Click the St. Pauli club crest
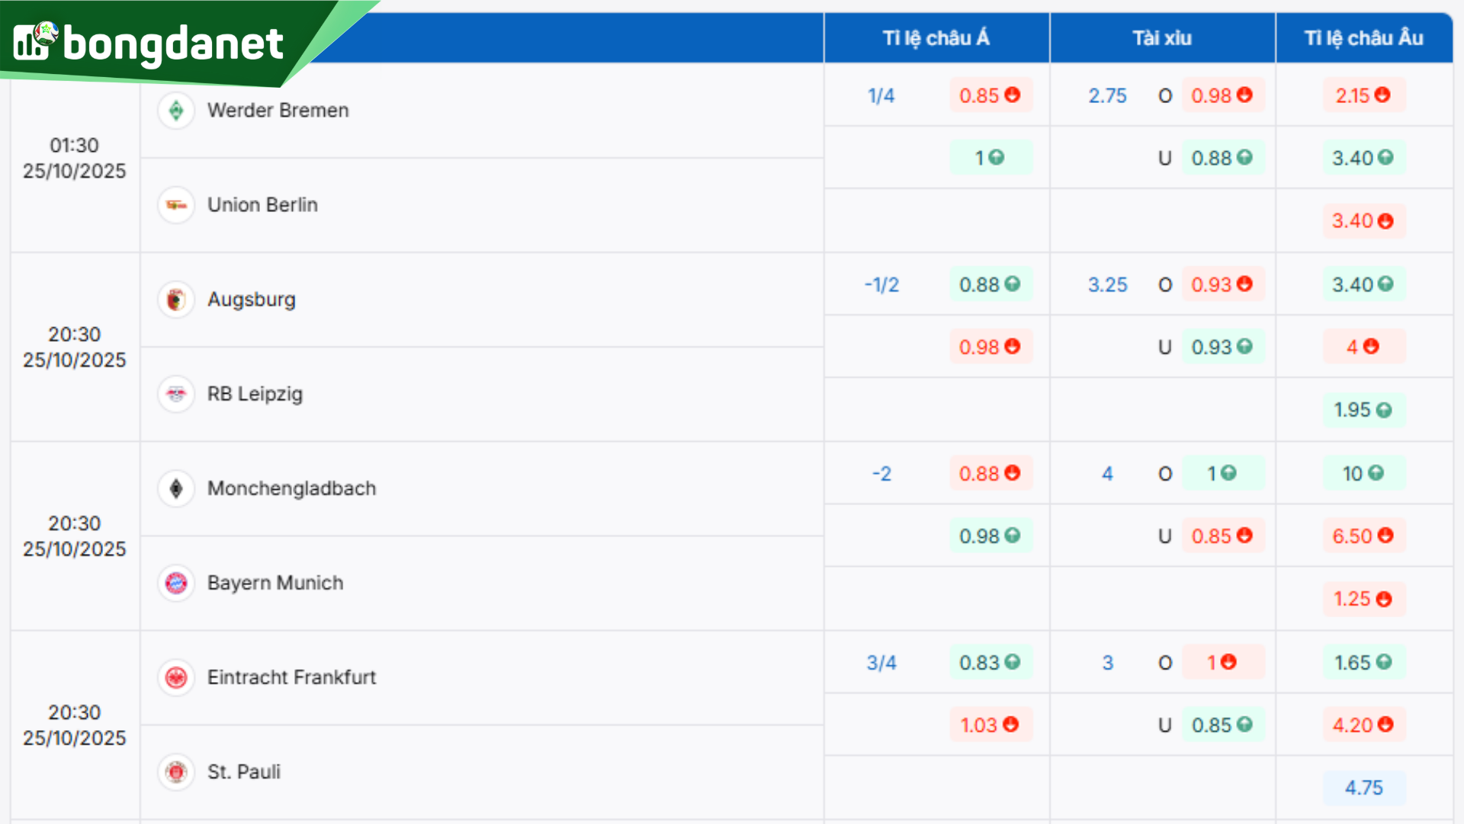Image resolution: width=1464 pixels, height=824 pixels. point(176,772)
